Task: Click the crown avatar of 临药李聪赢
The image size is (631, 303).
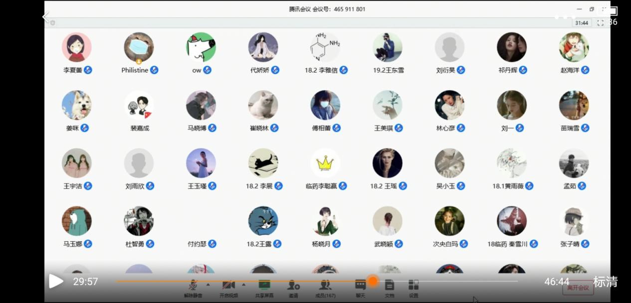Action: (325, 163)
